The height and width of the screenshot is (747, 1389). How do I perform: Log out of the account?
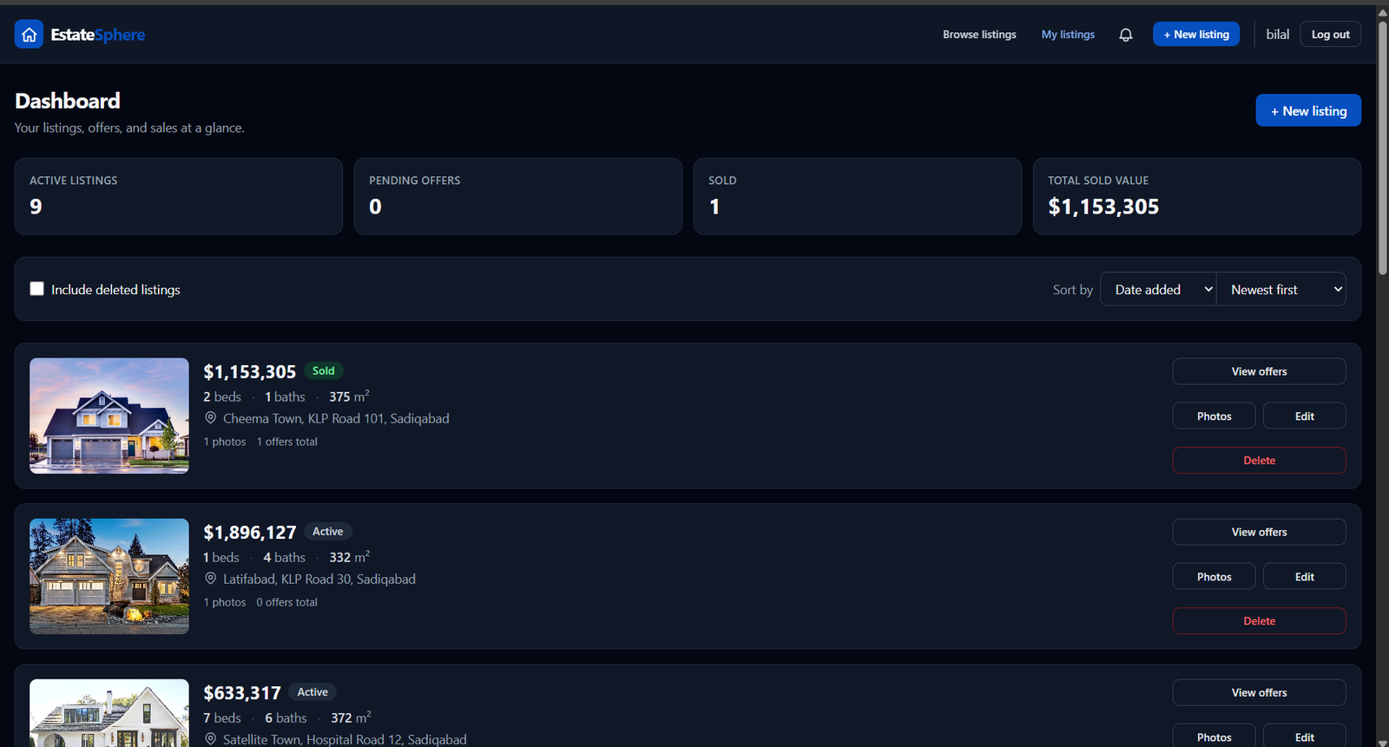tap(1330, 35)
